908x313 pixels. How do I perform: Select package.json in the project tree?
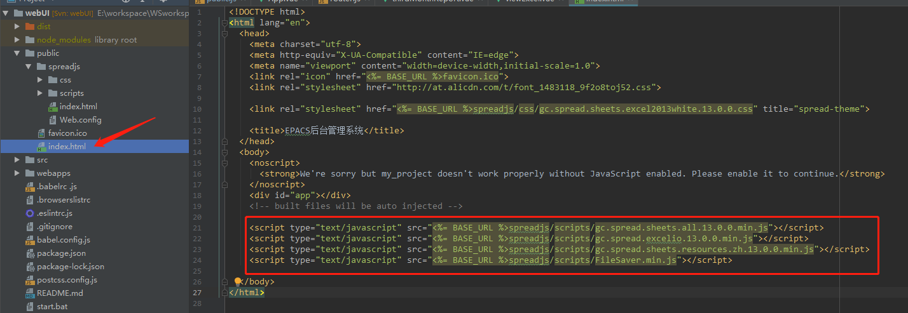tap(61, 253)
